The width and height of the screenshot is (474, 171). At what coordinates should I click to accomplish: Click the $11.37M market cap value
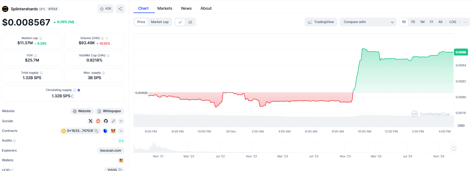click(x=25, y=43)
